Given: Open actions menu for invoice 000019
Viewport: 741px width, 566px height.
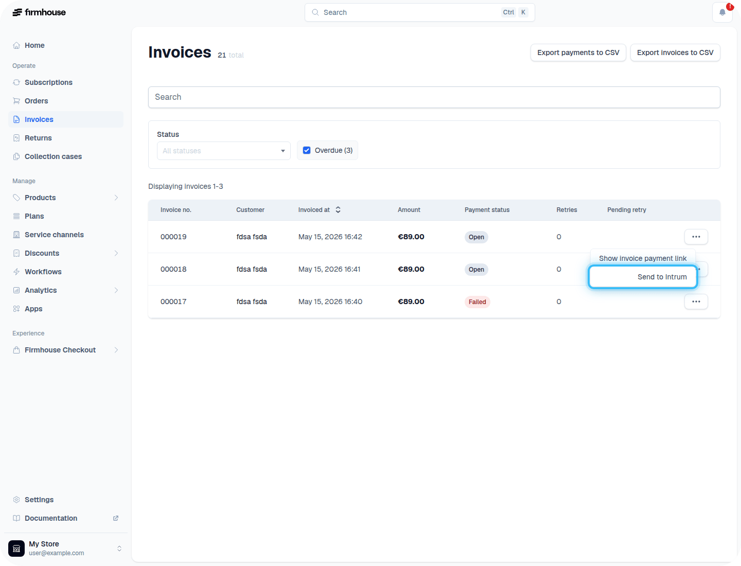Looking at the screenshot, I should [696, 237].
